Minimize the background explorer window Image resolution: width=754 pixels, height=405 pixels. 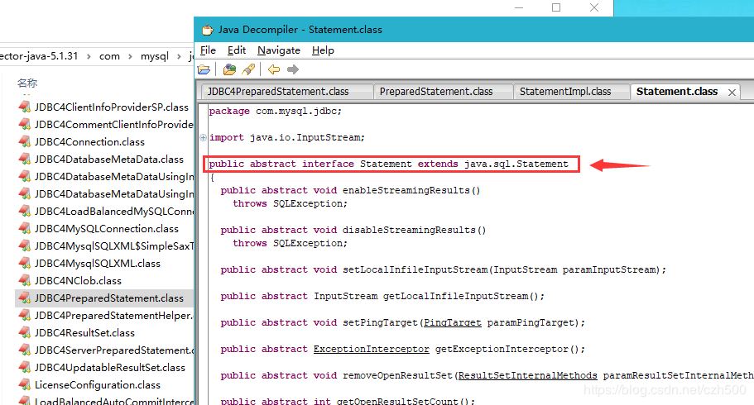point(519,7)
